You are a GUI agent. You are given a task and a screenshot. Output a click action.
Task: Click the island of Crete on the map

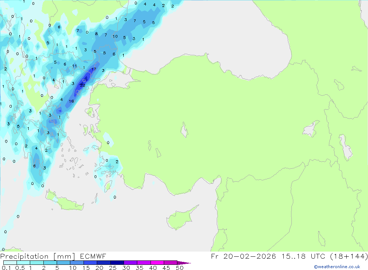point(64,200)
